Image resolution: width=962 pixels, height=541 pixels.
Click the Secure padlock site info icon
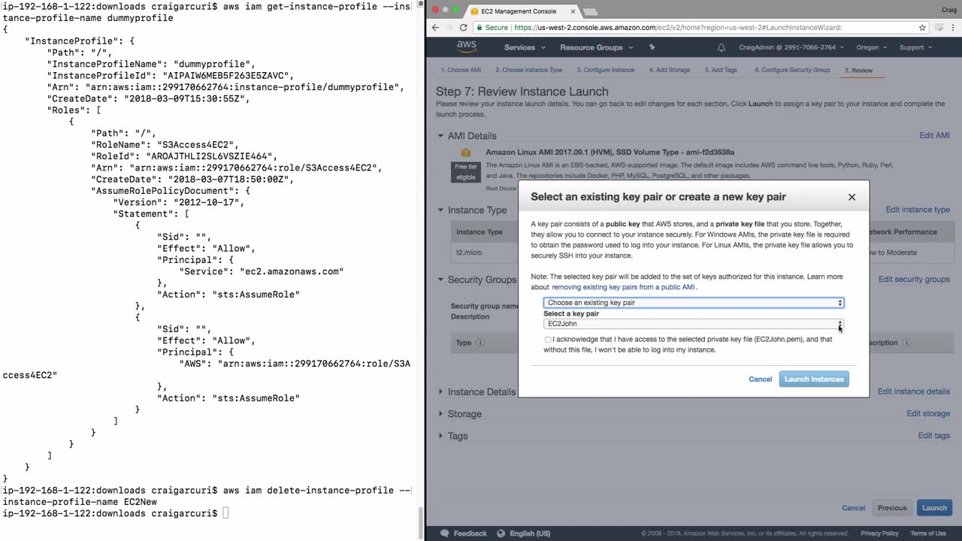[479, 28]
